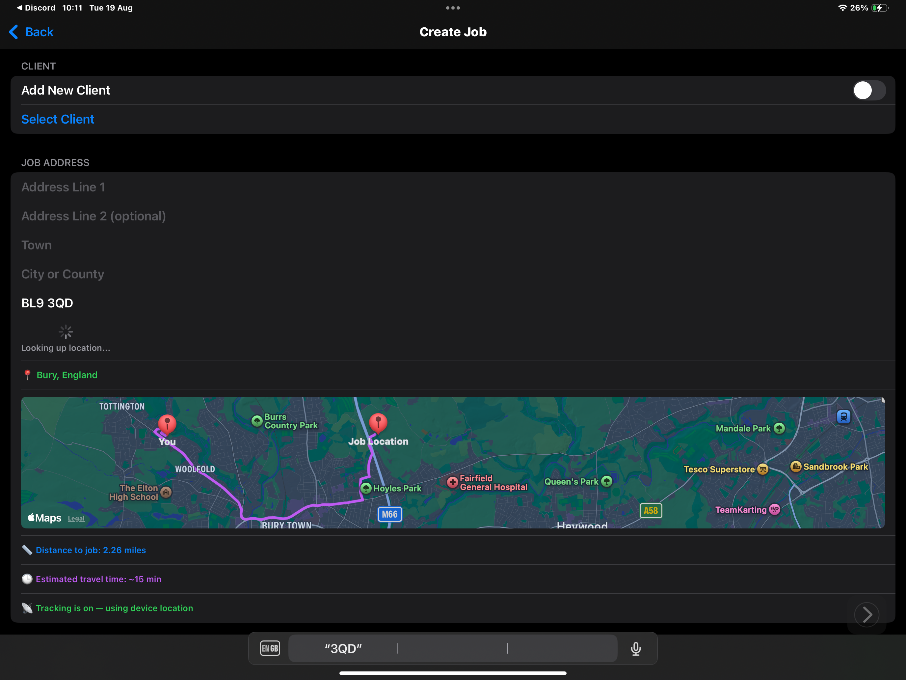The width and height of the screenshot is (906, 680).
Task: Tap the M66 motorway shield
Action: point(389,514)
